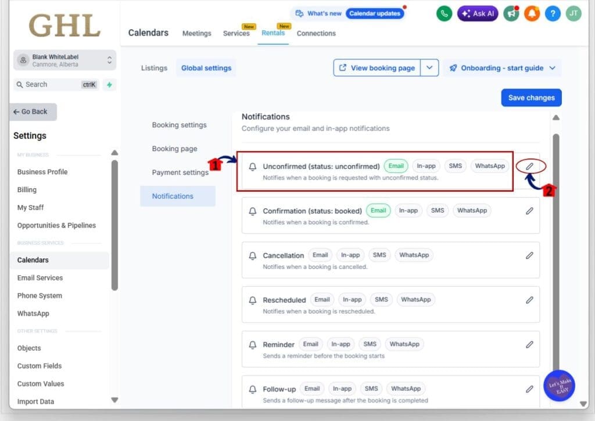Toggle In-app chip on Unconfirmed notification

[x=426, y=165]
